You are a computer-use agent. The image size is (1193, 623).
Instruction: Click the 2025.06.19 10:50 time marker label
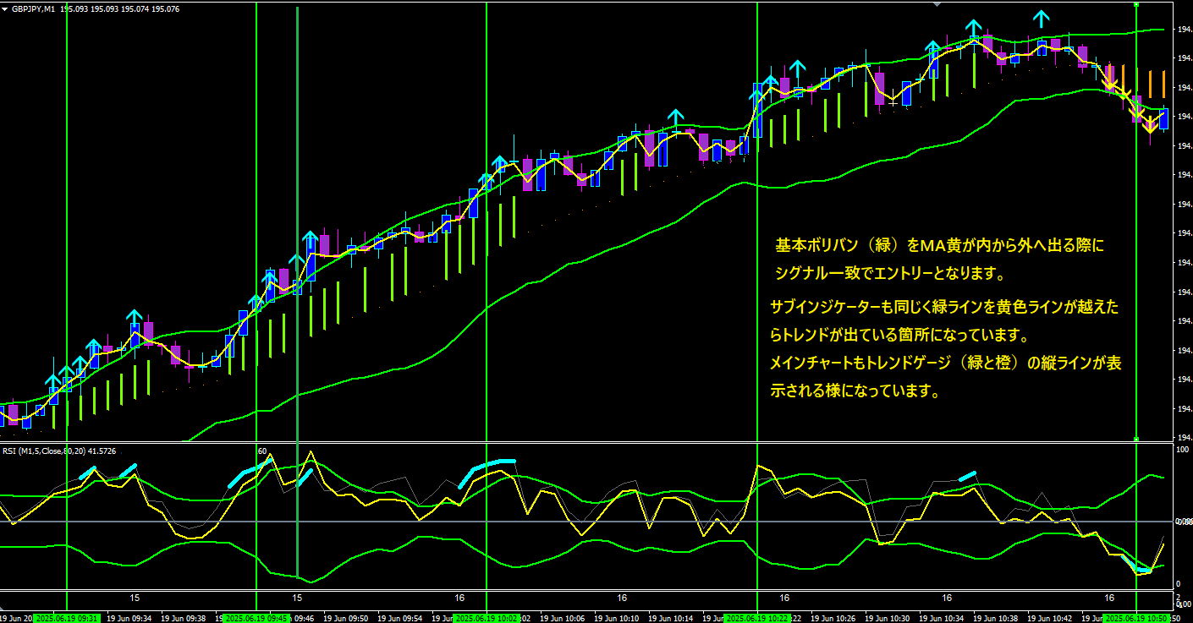1136,618
